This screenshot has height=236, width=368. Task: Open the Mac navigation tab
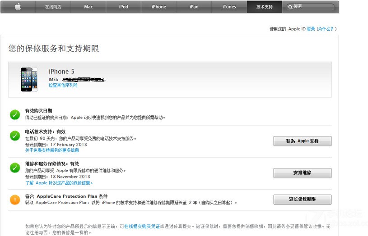(88, 7)
